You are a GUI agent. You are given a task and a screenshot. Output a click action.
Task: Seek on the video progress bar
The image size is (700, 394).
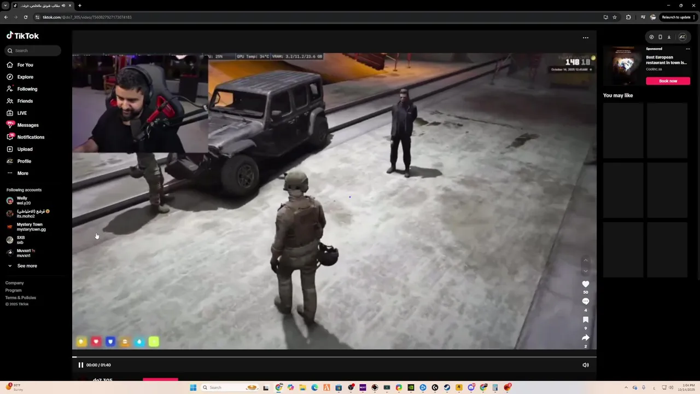pyautogui.click(x=334, y=357)
